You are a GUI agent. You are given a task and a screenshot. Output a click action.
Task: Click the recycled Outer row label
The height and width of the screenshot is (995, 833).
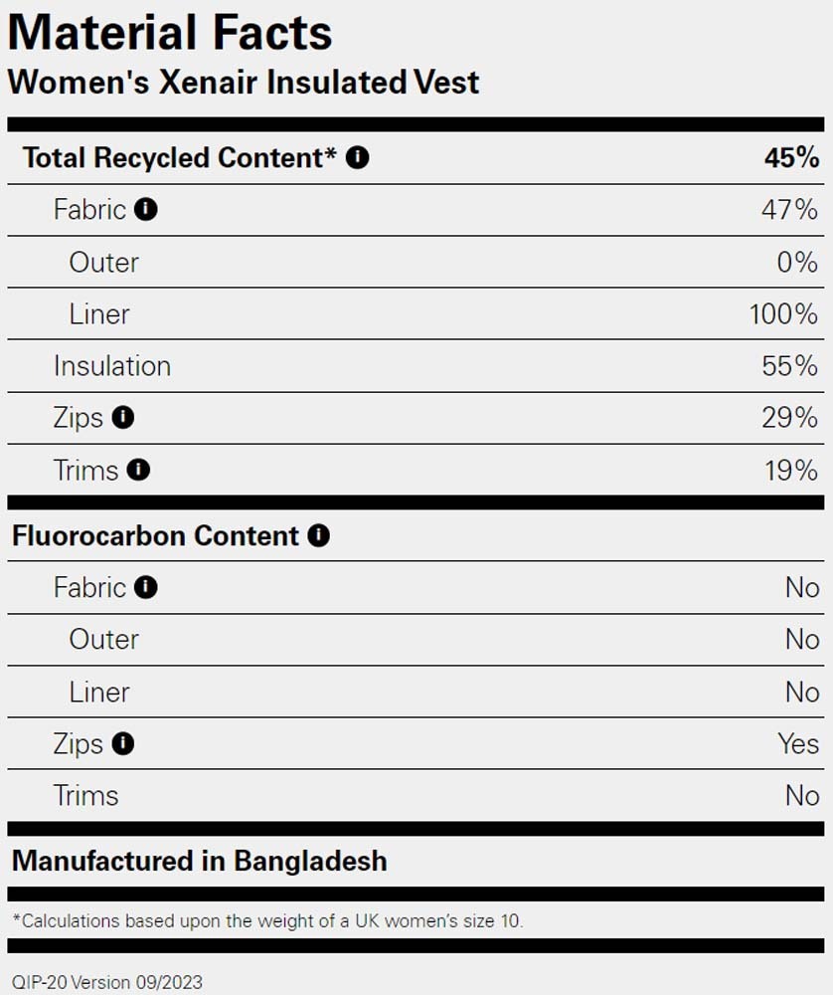[x=104, y=262]
